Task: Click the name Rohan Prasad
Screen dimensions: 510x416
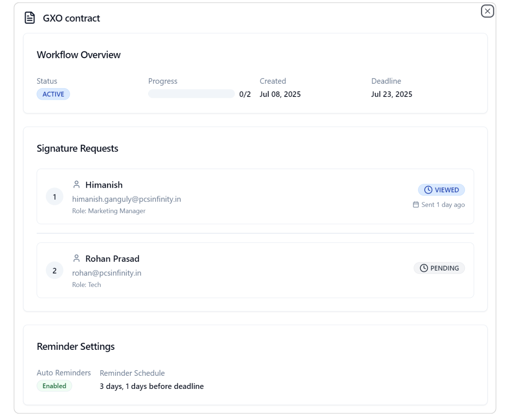Action: click(112, 259)
